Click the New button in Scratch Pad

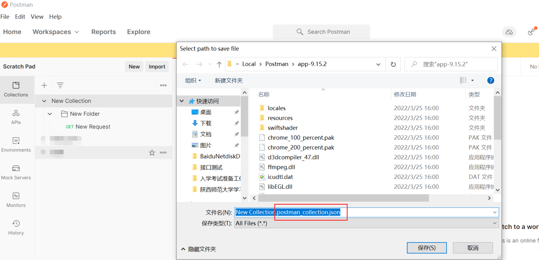tap(134, 67)
